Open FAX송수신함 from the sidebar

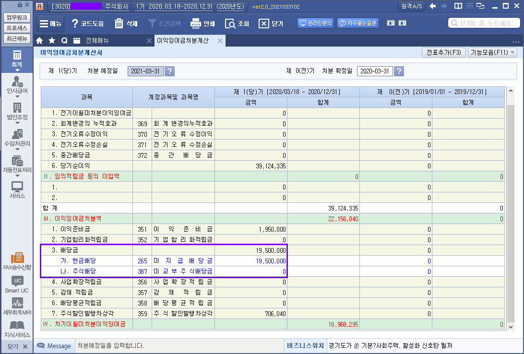pyautogui.click(x=17, y=258)
